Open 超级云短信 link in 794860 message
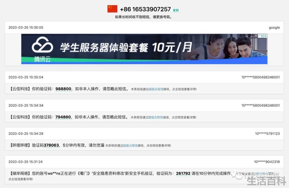Viewport: 289px width, 188px height. [155, 117]
